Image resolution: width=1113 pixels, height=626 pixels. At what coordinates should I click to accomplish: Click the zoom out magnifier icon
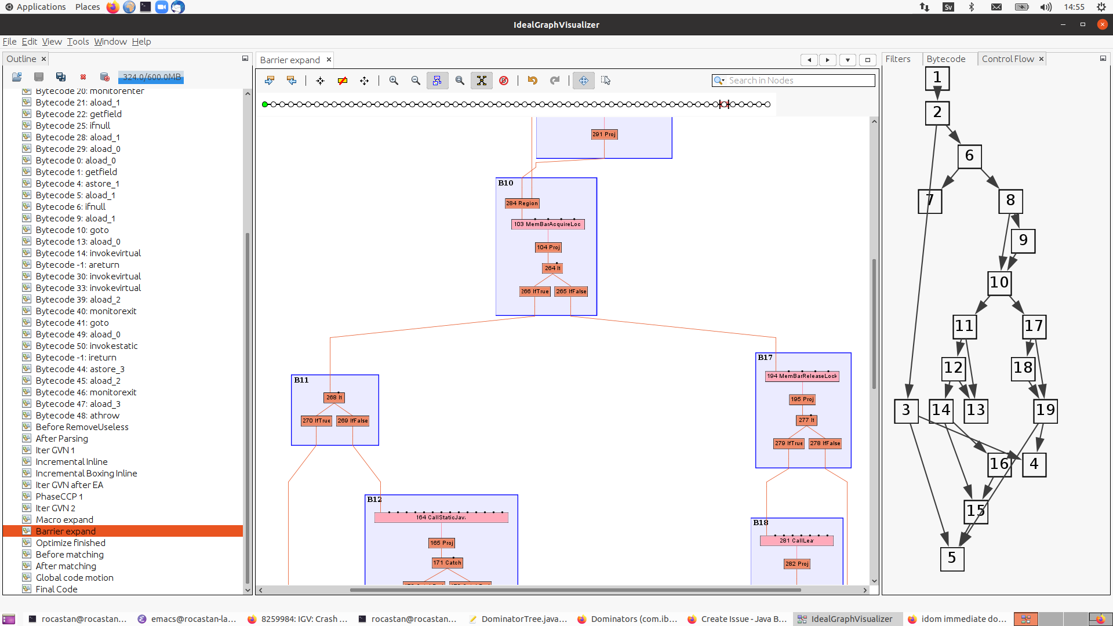(x=416, y=81)
